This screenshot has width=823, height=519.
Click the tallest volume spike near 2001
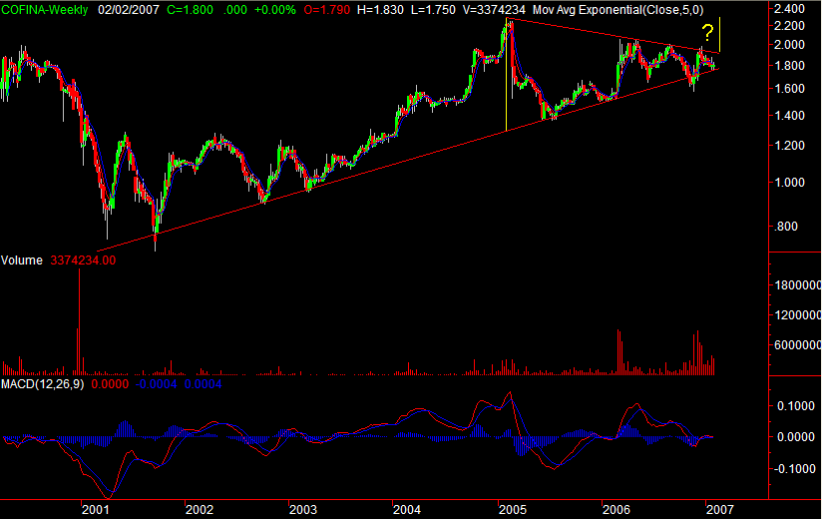(80, 321)
